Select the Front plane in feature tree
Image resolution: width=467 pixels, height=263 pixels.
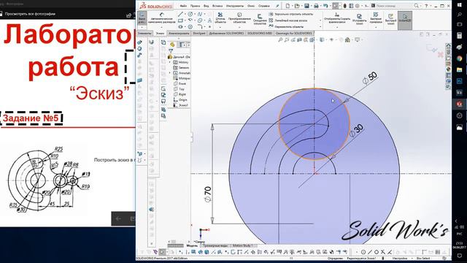[x=180, y=84]
